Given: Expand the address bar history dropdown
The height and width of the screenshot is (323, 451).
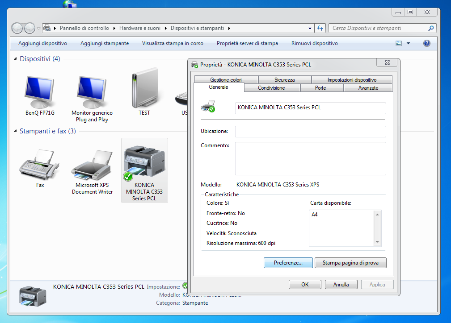Looking at the screenshot, I should (310, 28).
